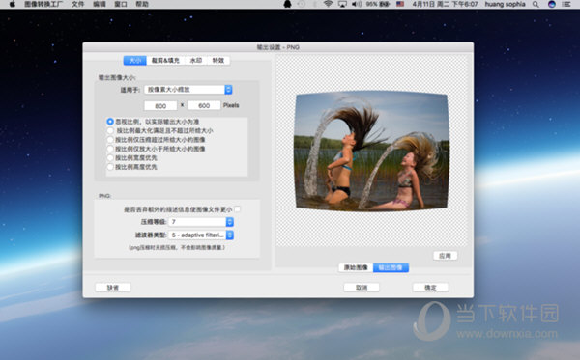Switch to the 大小 tab

135,60
